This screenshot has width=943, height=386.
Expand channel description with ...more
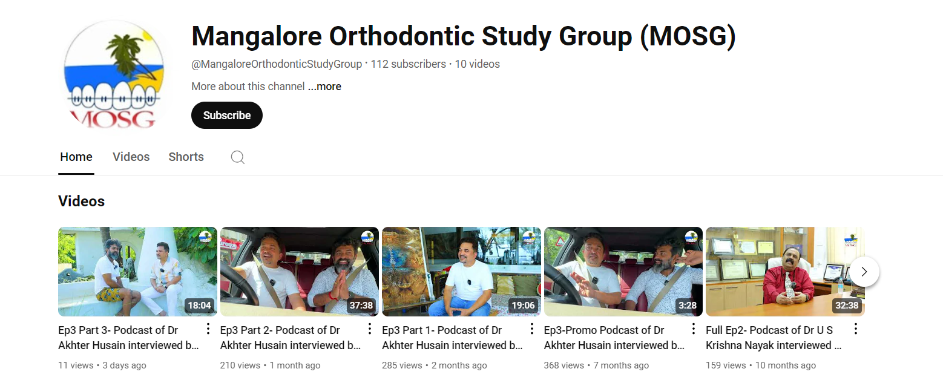click(324, 87)
